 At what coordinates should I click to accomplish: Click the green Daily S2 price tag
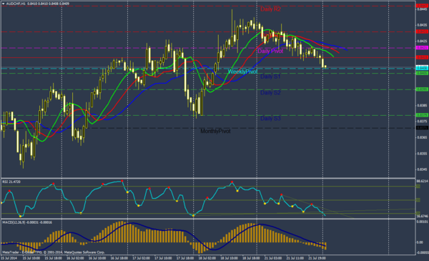[x=422, y=89]
